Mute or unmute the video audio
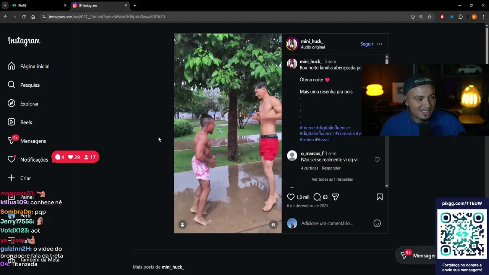Image resolution: width=489 pixels, height=275 pixels. 273,225
